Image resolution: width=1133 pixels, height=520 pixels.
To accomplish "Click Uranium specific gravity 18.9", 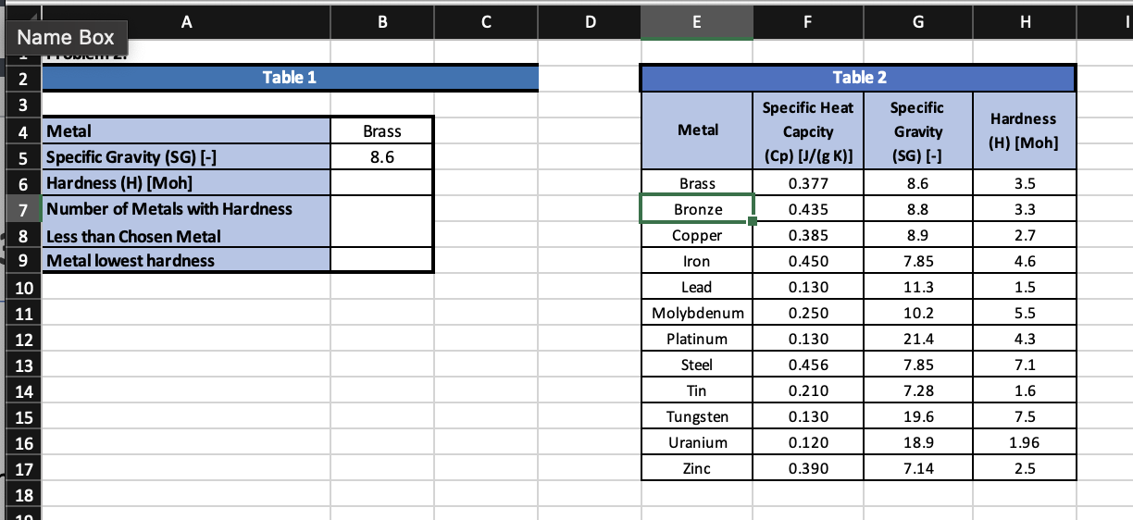I will [917, 442].
